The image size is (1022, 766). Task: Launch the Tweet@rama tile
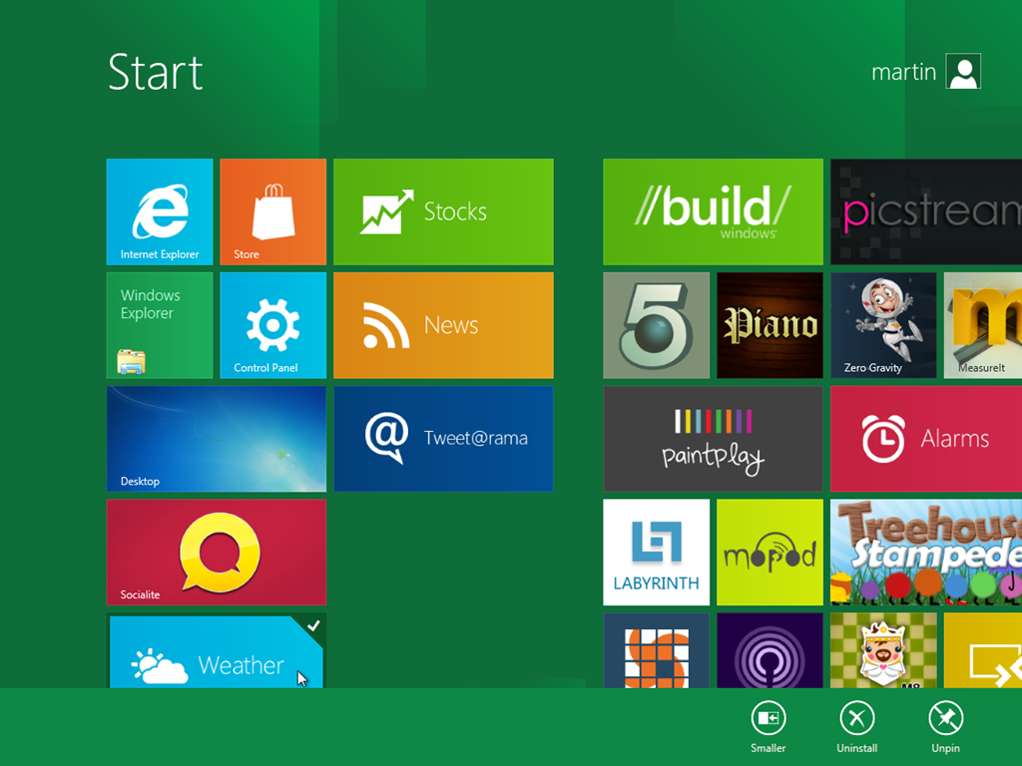point(443,439)
